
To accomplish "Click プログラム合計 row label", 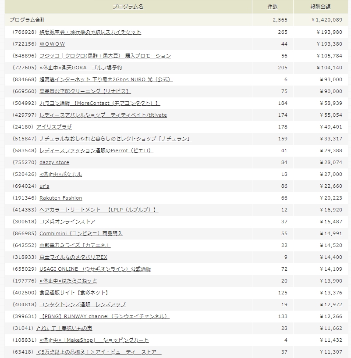I will 27,20.
